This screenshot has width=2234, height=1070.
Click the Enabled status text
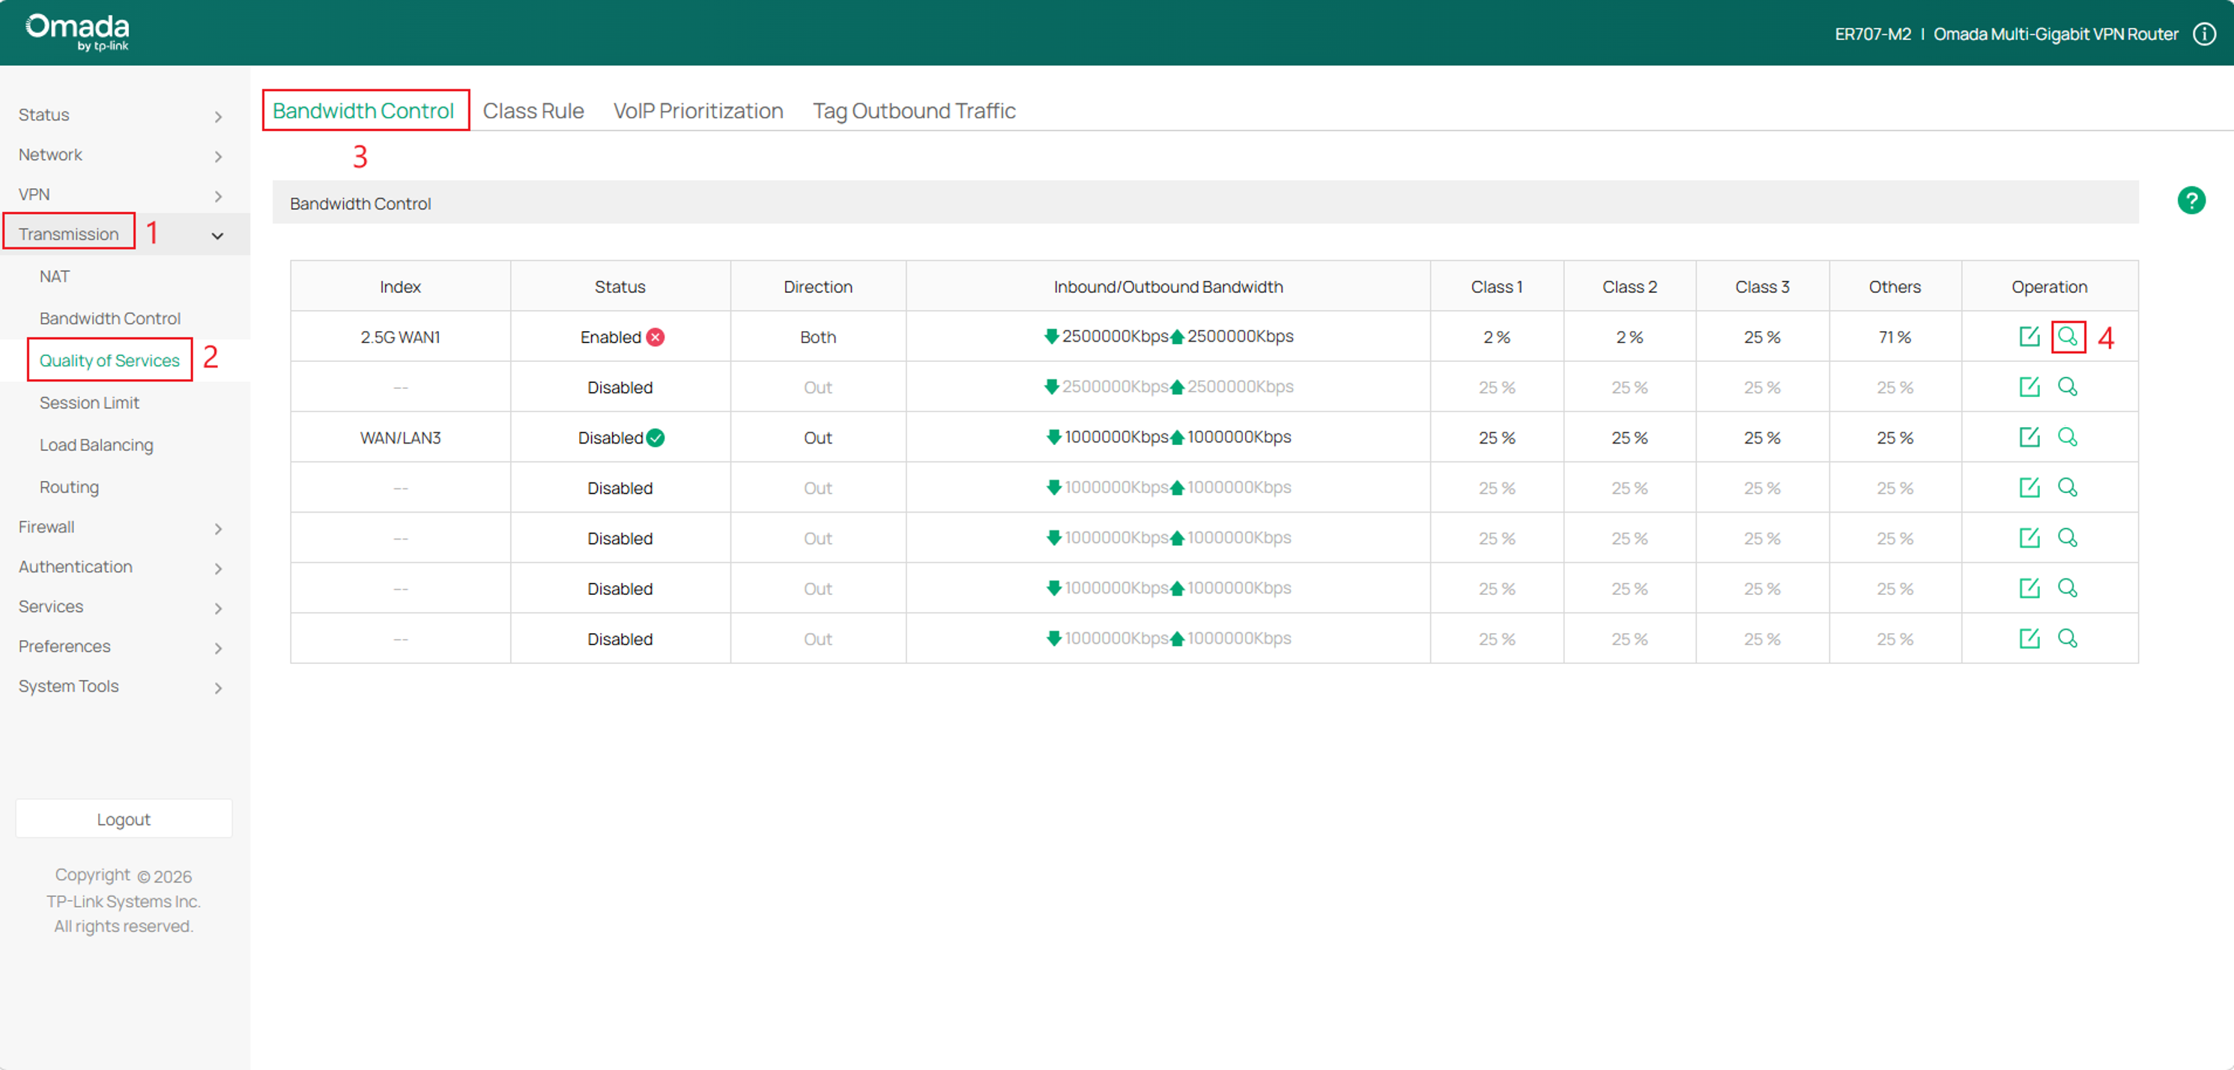[x=611, y=336]
